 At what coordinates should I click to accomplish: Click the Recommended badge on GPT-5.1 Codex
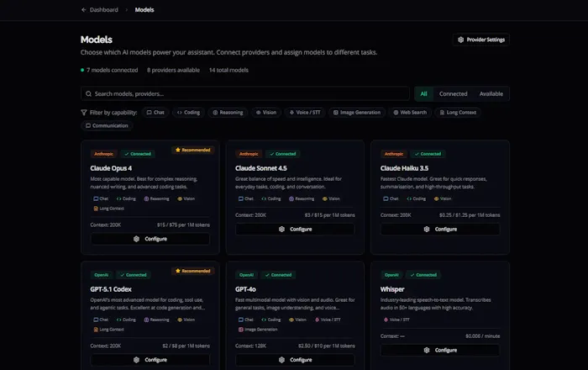(193, 271)
